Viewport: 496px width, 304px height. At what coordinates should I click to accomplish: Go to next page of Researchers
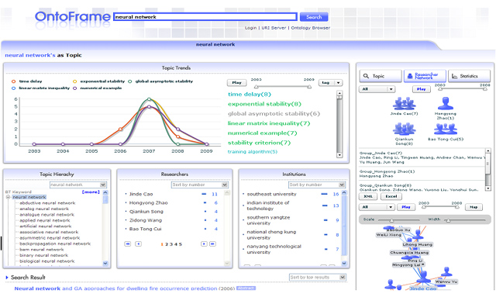coord(204,244)
